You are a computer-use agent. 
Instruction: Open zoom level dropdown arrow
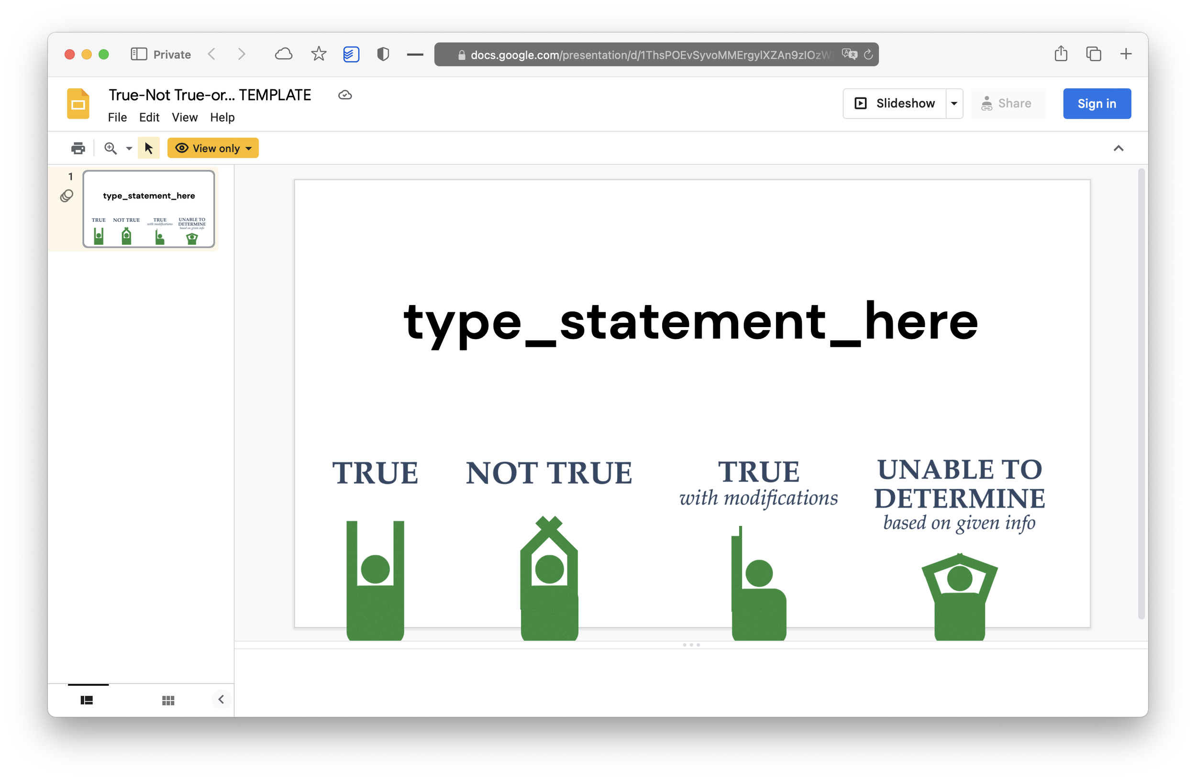129,148
